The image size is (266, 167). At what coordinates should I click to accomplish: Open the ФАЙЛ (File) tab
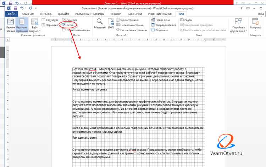coord(11,14)
